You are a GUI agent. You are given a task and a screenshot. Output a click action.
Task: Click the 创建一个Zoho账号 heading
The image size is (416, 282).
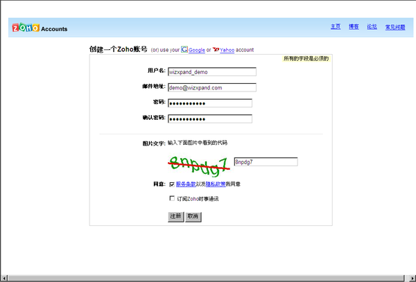click(118, 49)
